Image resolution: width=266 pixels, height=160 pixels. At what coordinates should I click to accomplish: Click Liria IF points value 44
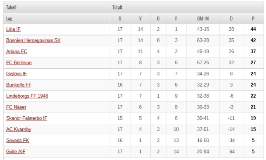253,29
